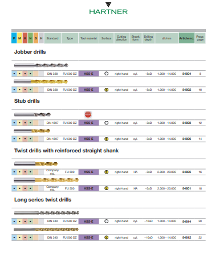The width and height of the screenshot is (215, 254).
Task: Click the uncoated surface circle for article 04804
Action: 107,74
